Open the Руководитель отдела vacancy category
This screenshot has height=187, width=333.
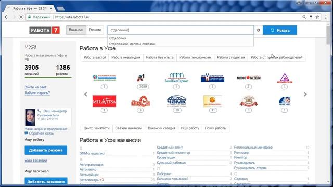(x=250, y=168)
